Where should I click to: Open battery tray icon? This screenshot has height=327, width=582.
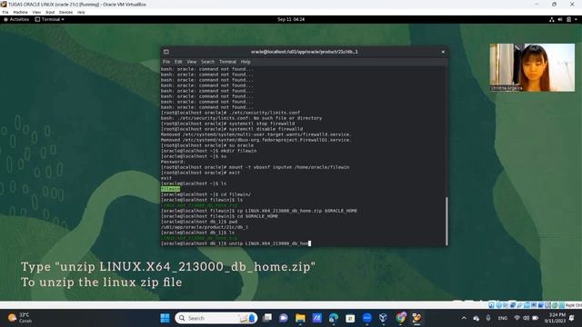(536, 318)
